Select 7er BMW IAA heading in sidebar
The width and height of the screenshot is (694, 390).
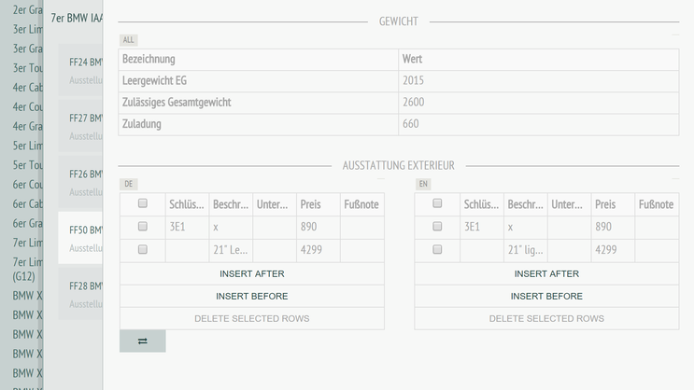pos(76,18)
